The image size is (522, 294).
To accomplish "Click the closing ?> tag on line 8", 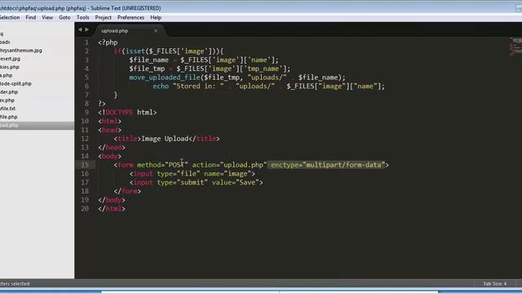I will click(102, 104).
